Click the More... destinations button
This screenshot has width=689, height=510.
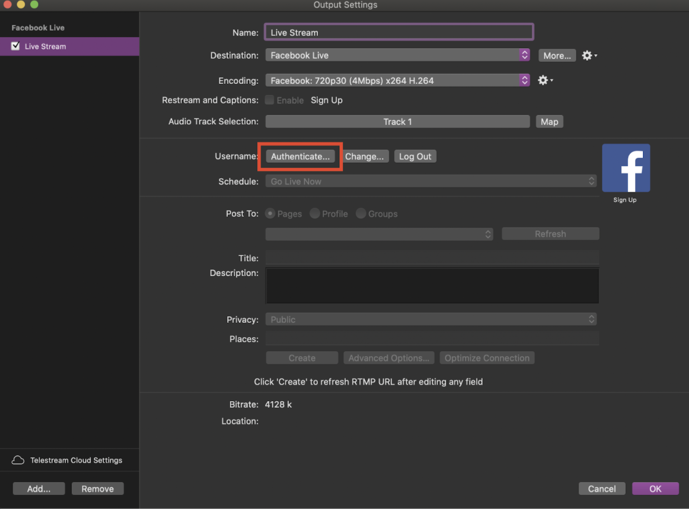[557, 56]
